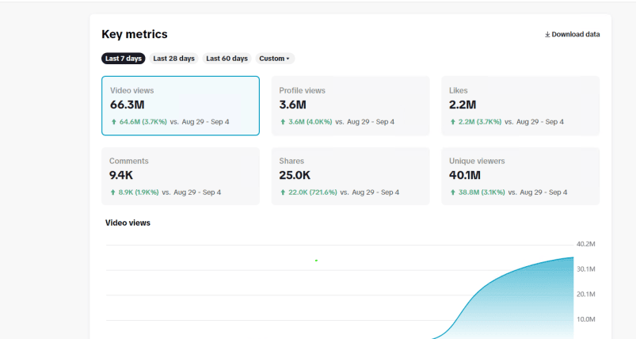Click green up arrow in Profile views card
The width and height of the screenshot is (636, 339).
283,122
